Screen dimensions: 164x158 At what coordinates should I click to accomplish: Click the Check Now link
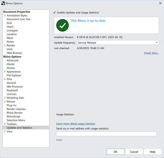151,53
